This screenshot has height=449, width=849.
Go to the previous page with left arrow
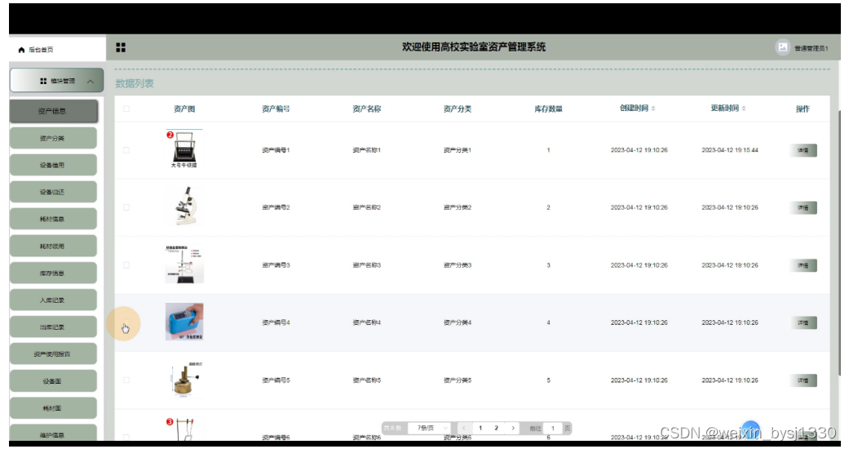point(463,428)
